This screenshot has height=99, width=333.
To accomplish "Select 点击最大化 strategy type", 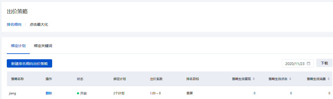I will tap(39, 25).
